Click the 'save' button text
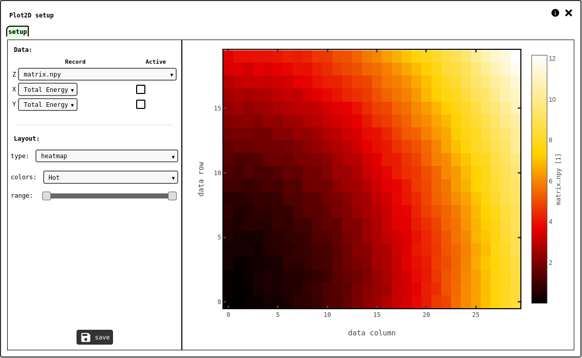This screenshot has width=582, height=358. (x=102, y=337)
